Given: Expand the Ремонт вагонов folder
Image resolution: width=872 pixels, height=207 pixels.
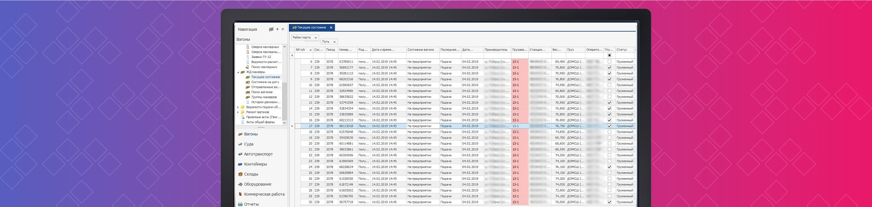Looking at the screenshot, I should (x=238, y=112).
